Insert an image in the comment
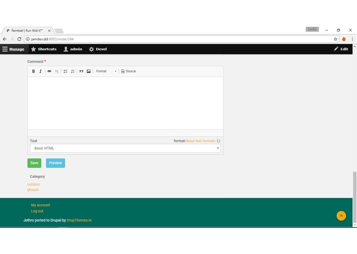The image size is (357, 254). [x=88, y=71]
